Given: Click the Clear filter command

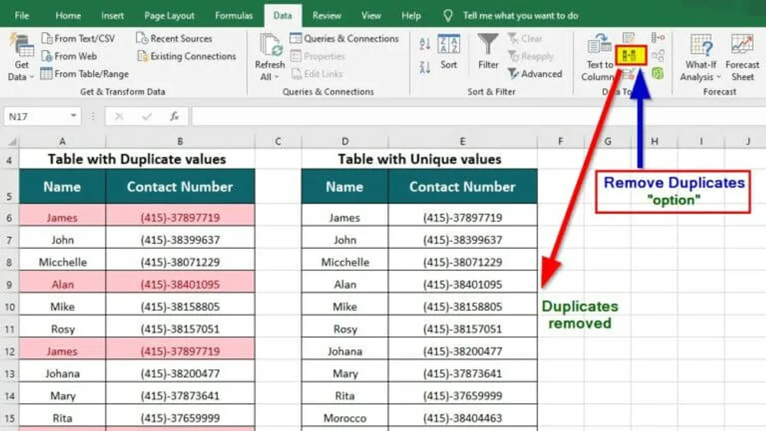Looking at the screenshot, I should [525, 38].
